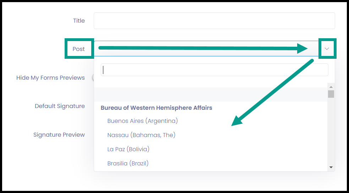Click the Title text field
The height and width of the screenshot is (193, 349).
(x=214, y=21)
